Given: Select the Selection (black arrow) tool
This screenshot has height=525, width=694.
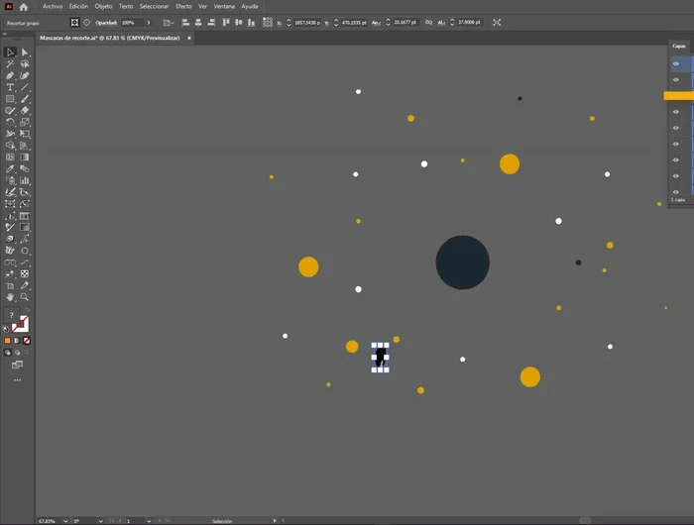Looking at the screenshot, I should pyautogui.click(x=10, y=52).
